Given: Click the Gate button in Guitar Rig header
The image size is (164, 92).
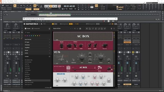Looking at the screenshot, I should [x=71, y=24].
